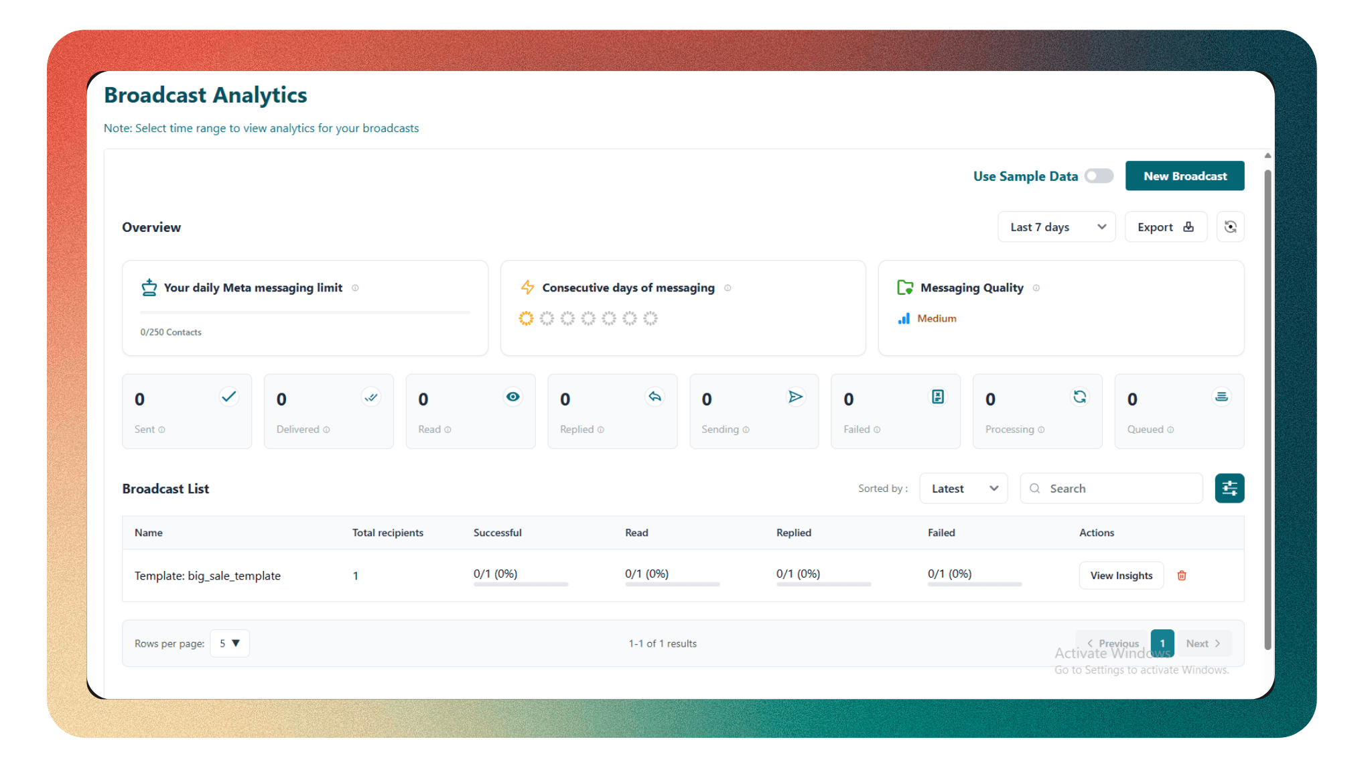Viewport: 1372px width, 772px height.
Task: Click the Name column header
Action: 149,533
